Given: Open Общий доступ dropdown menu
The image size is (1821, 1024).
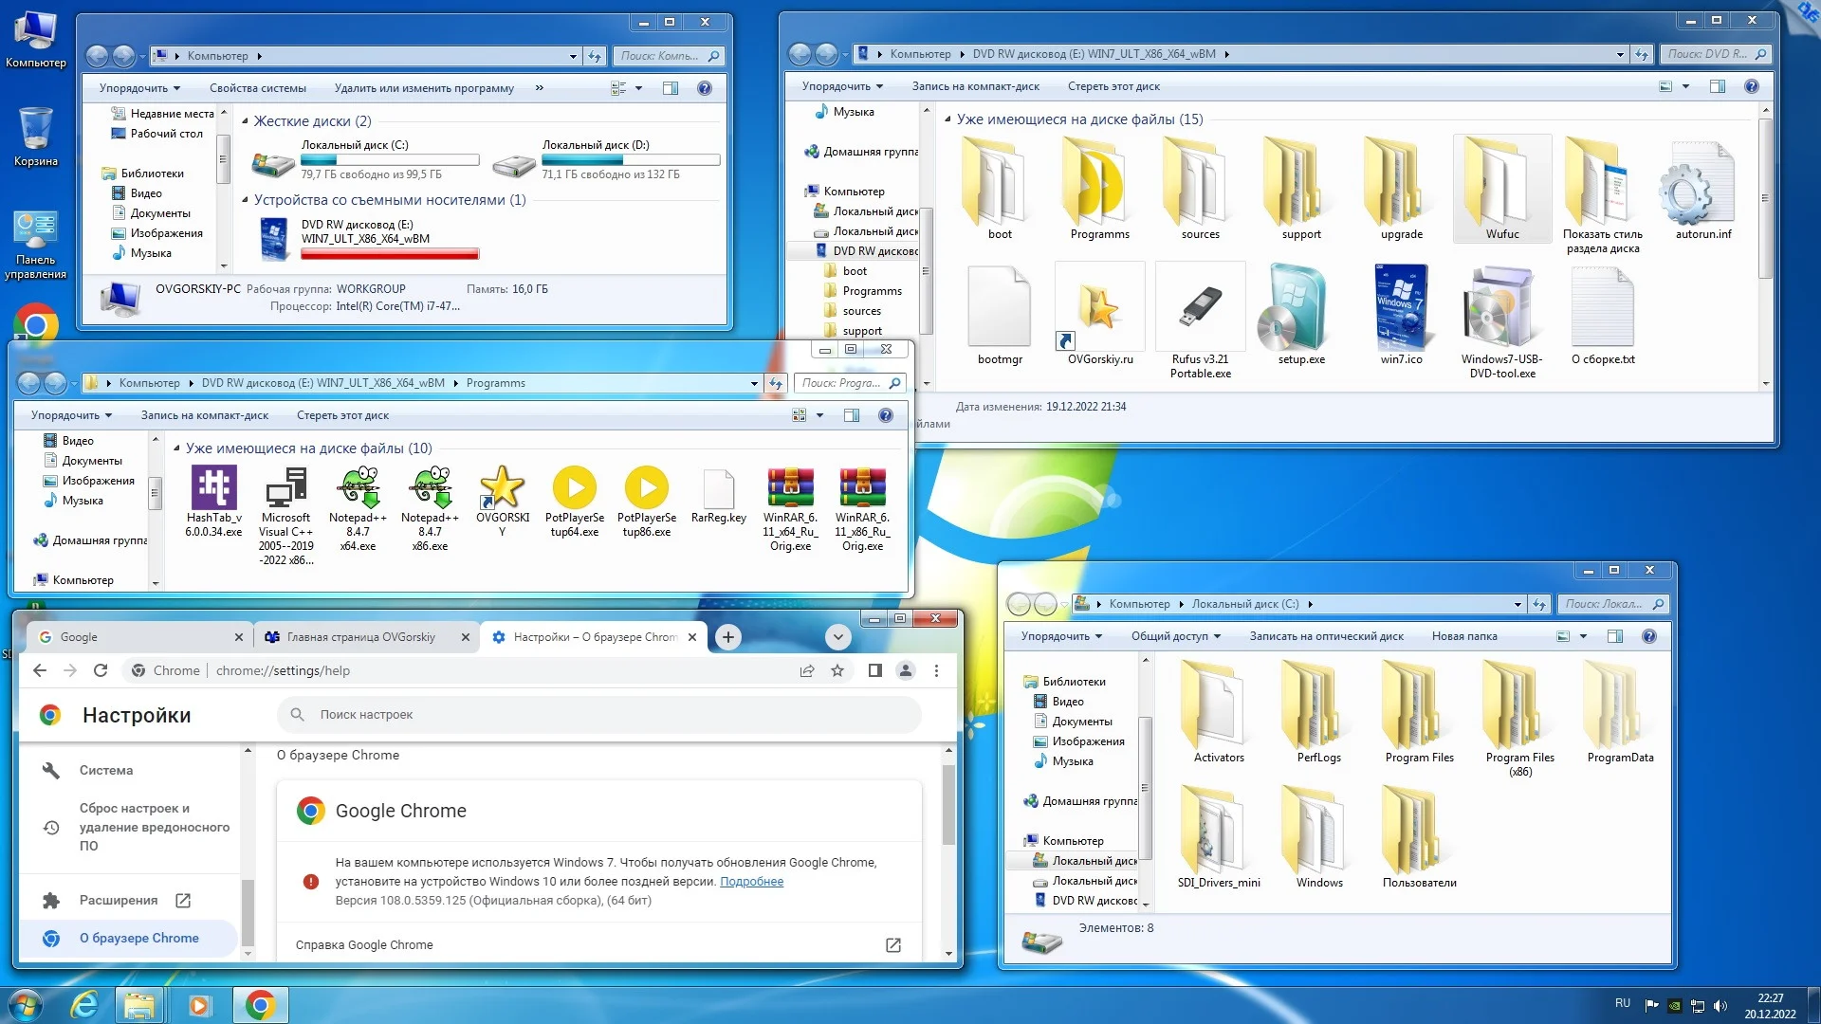Looking at the screenshot, I should (x=1175, y=636).
